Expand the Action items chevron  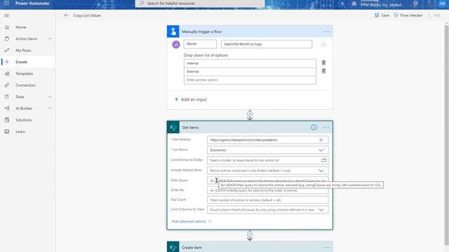click(x=50, y=38)
